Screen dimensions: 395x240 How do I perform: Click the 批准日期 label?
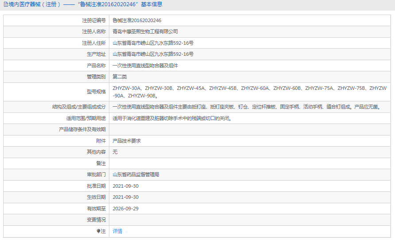pos(96,186)
